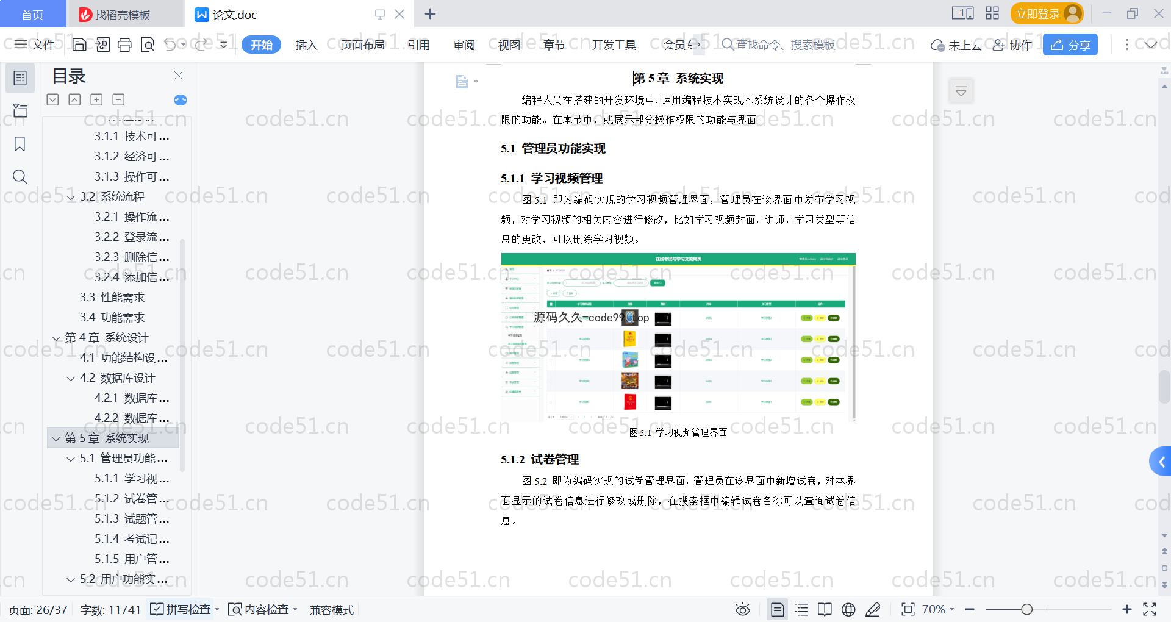Switch to page layout view icon
This screenshot has height=622, width=1171.
coord(778,609)
